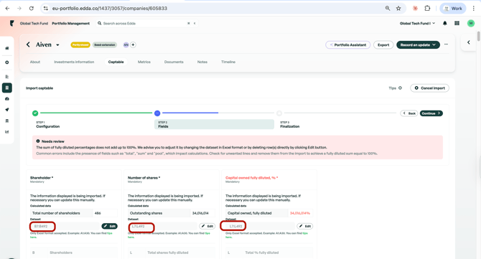Collapse the right side panel chevron
This screenshot has width=481, height=259.
coord(468,42)
